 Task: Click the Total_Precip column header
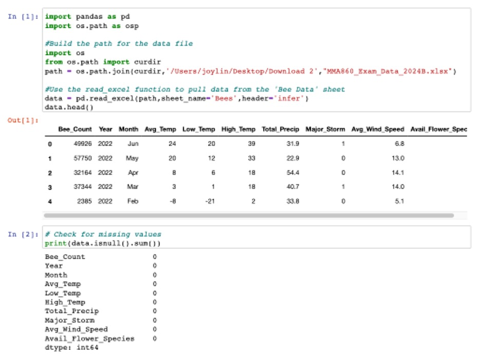(x=281, y=129)
